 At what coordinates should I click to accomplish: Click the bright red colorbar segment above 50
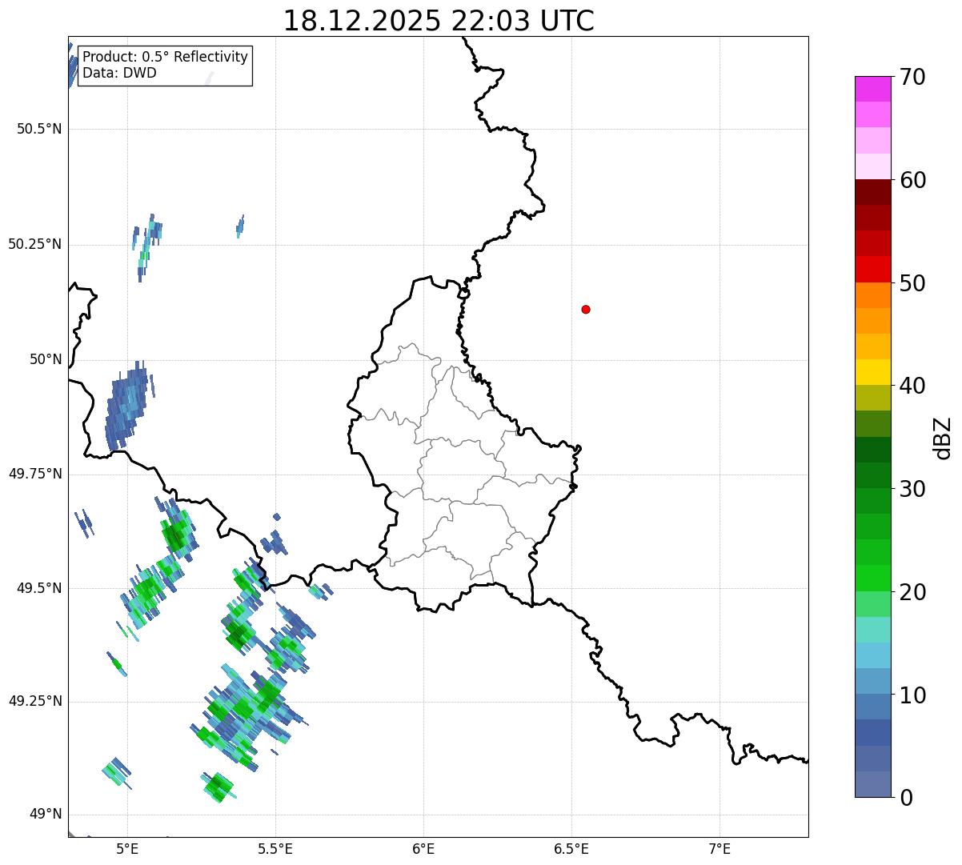click(x=872, y=269)
